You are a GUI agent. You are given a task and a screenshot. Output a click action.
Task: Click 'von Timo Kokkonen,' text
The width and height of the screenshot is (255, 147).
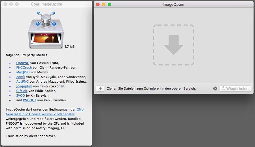[x=49, y=86]
